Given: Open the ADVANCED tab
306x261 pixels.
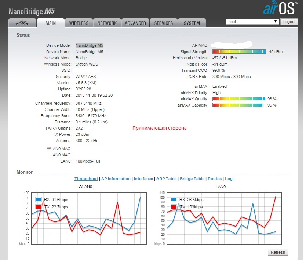Looking at the screenshot, I should (x=135, y=23).
